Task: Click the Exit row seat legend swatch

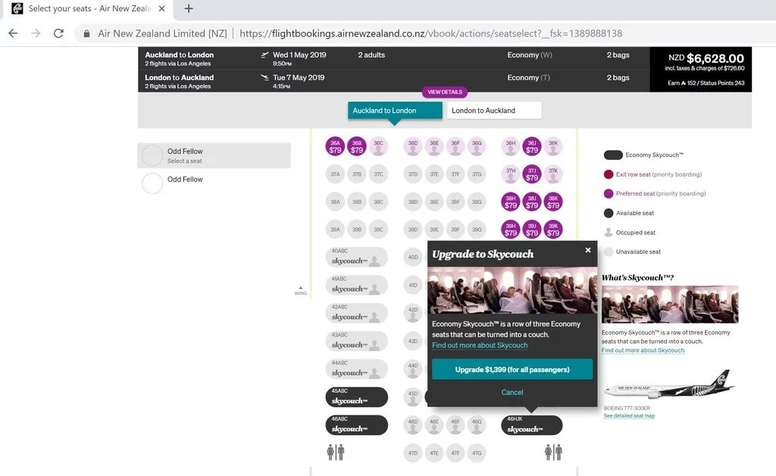Action: [x=609, y=174]
